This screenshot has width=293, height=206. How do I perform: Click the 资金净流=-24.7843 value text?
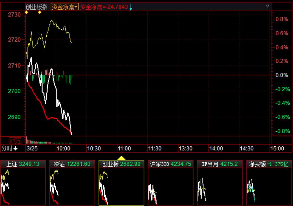point(104,7)
